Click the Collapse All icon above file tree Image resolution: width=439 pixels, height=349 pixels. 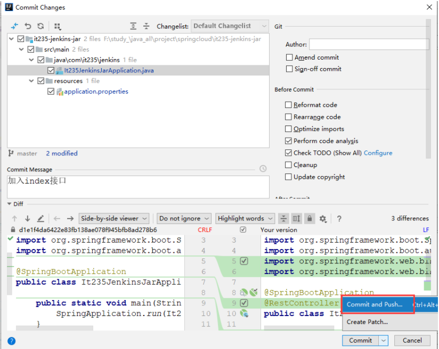(x=146, y=26)
